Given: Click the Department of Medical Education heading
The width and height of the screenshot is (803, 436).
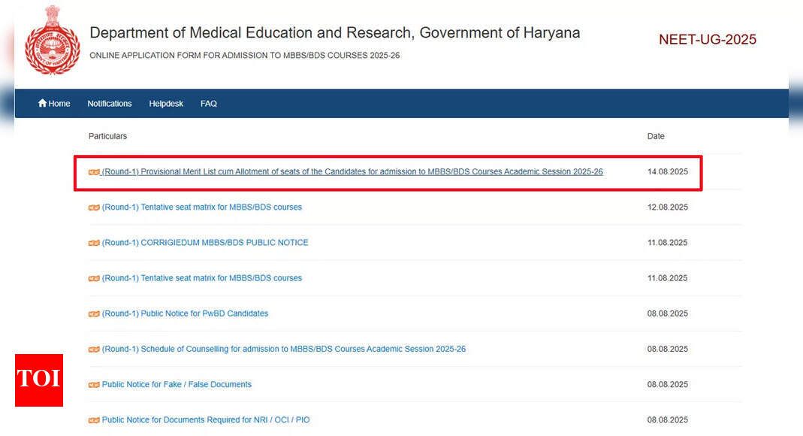Looking at the screenshot, I should [335, 33].
